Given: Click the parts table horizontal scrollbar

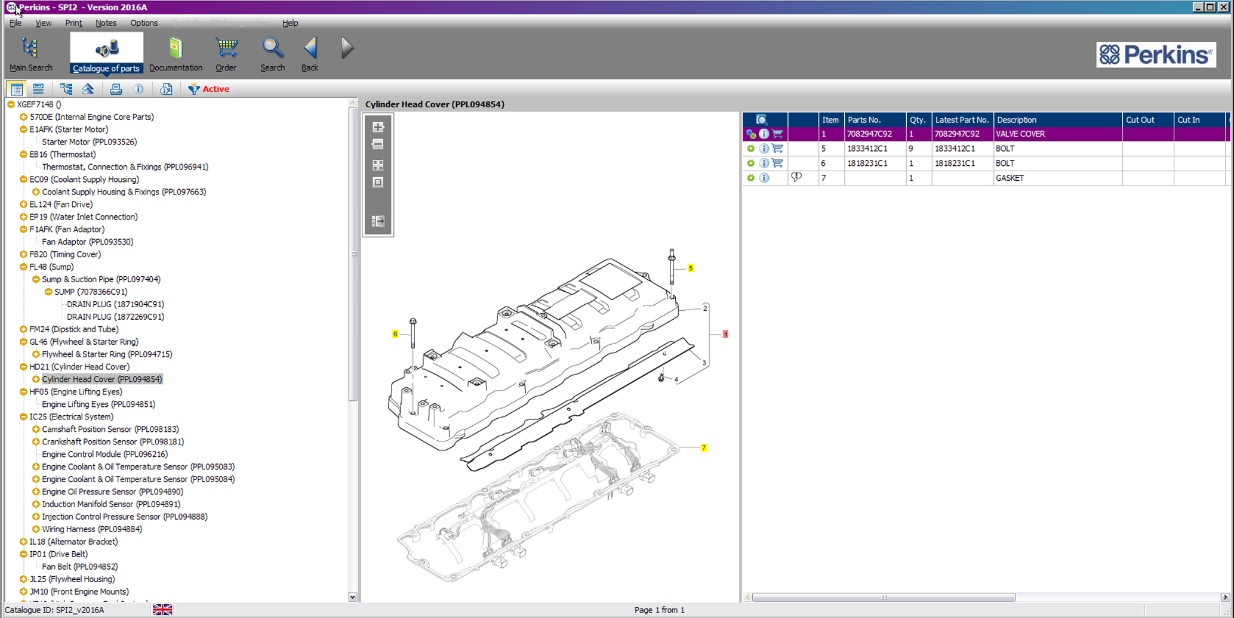Looking at the screenshot, I should [x=884, y=597].
